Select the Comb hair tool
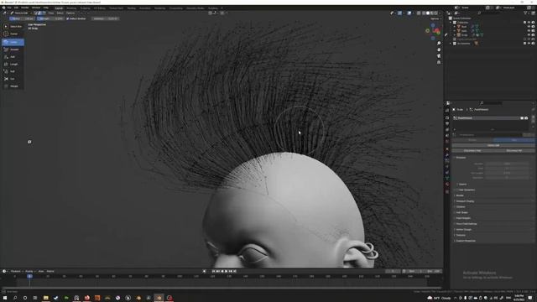 pos(13,42)
